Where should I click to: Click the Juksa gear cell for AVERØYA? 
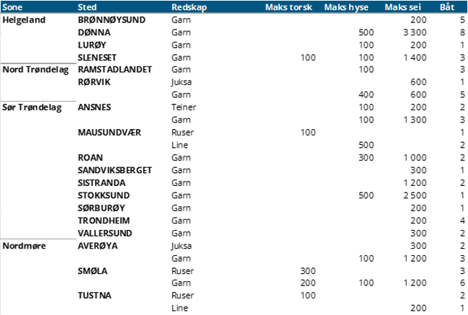coord(181,246)
